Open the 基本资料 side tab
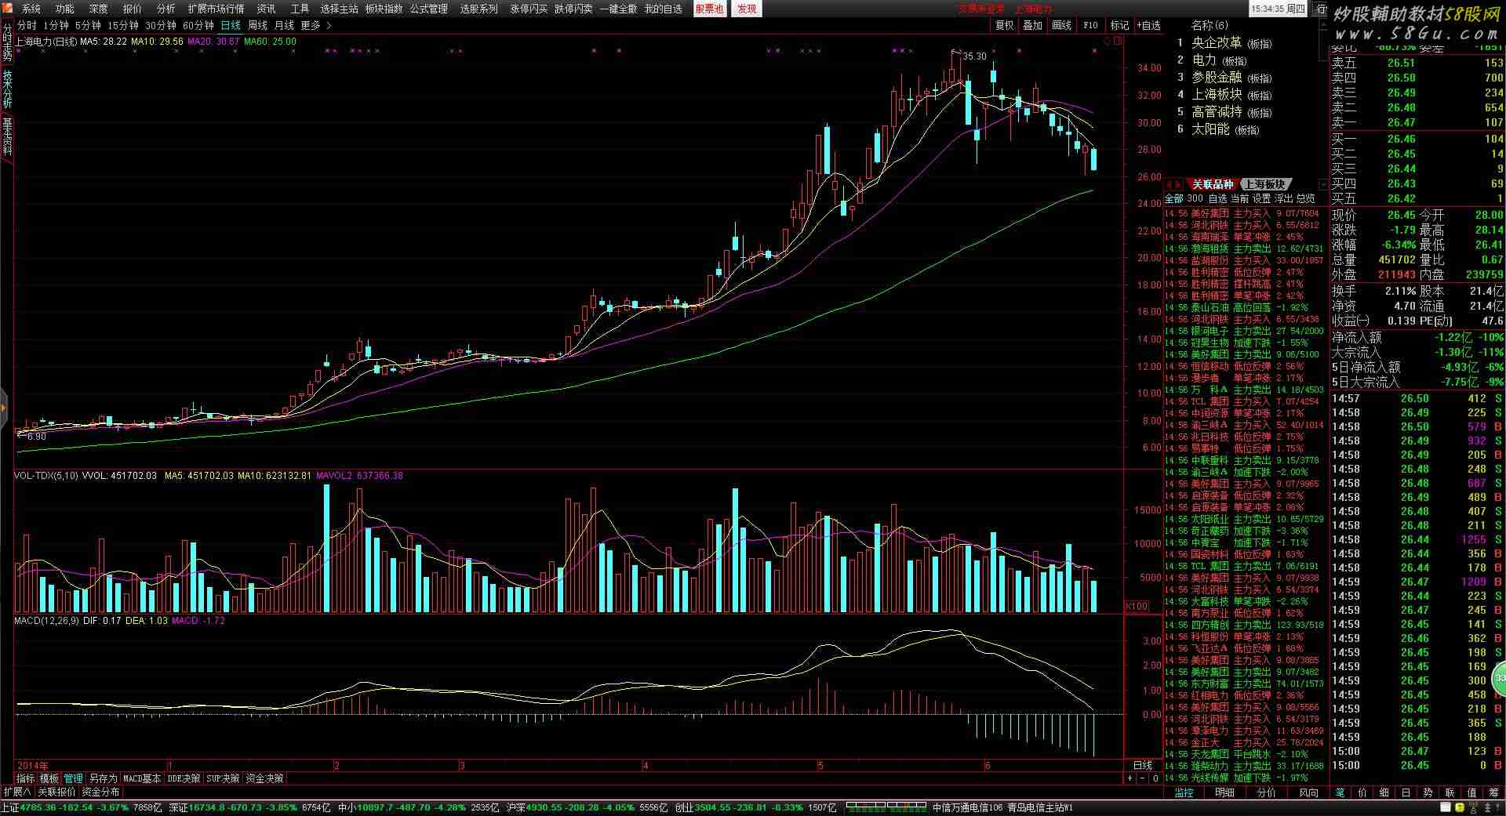The image size is (1506, 816). [7, 136]
